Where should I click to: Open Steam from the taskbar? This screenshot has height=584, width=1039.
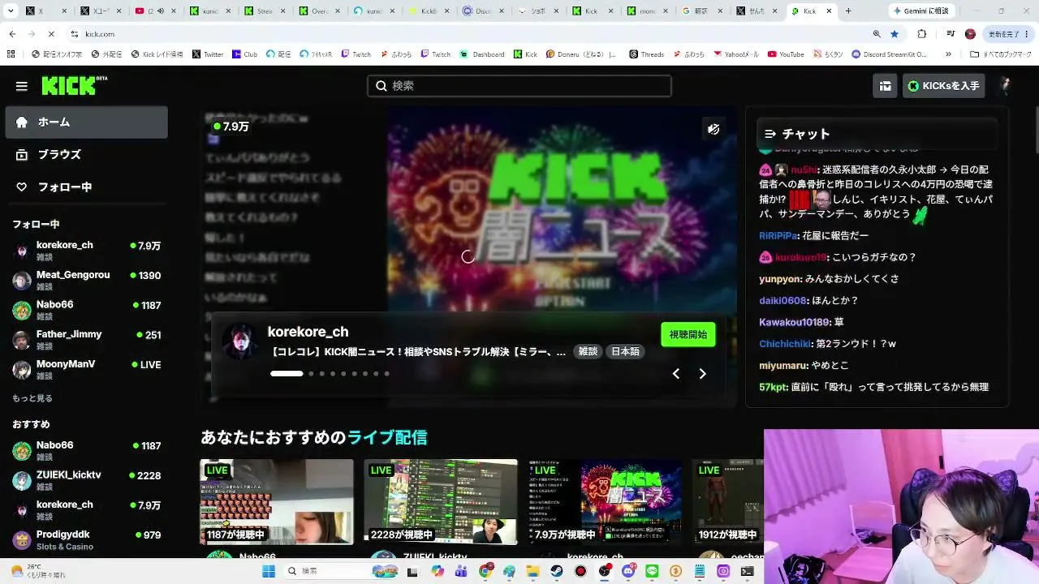tap(557, 571)
